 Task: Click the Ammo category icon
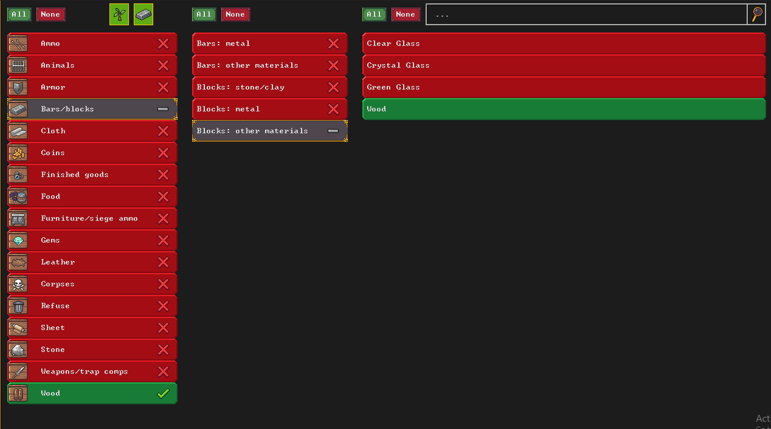click(18, 44)
